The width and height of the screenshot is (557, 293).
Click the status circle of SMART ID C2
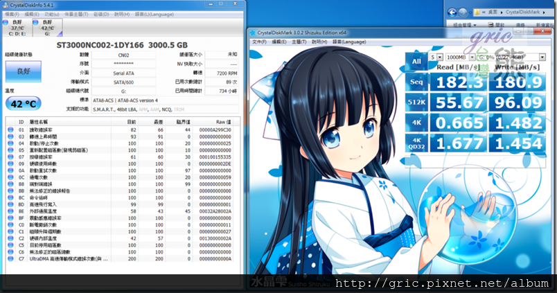pos(10,238)
